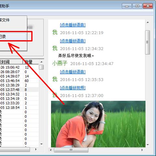The width and height of the screenshot is (156, 156).
Task: Play the voice message sent by 小燕子
Action: point(73,72)
